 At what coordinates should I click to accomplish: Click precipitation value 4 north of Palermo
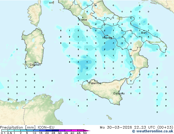click(87, 62)
